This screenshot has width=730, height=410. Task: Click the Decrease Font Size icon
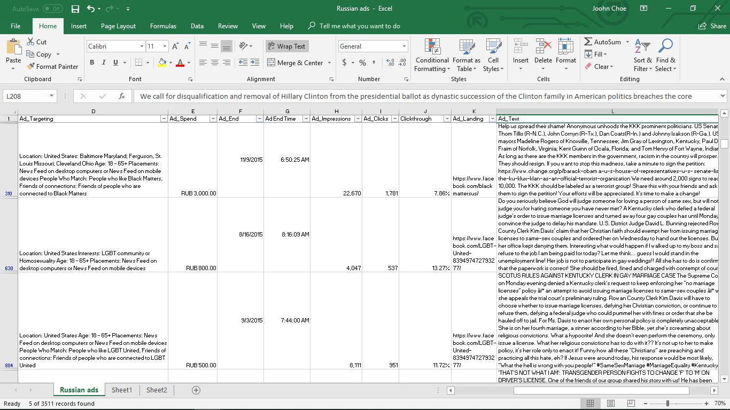tap(187, 46)
